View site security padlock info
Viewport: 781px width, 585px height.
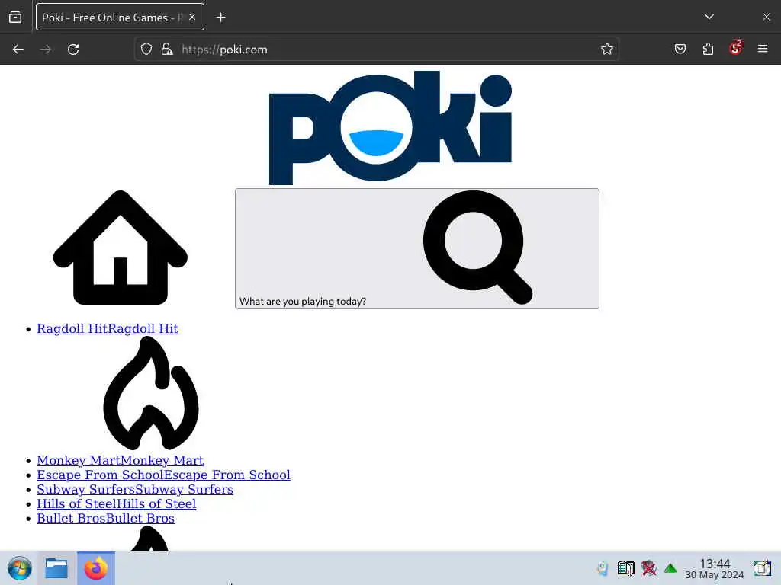click(x=167, y=50)
